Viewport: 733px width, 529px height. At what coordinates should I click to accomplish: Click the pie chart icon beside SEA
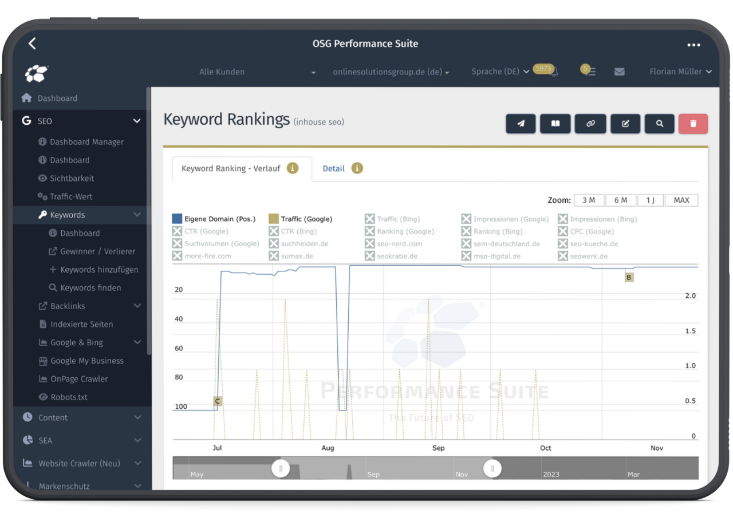click(x=27, y=440)
